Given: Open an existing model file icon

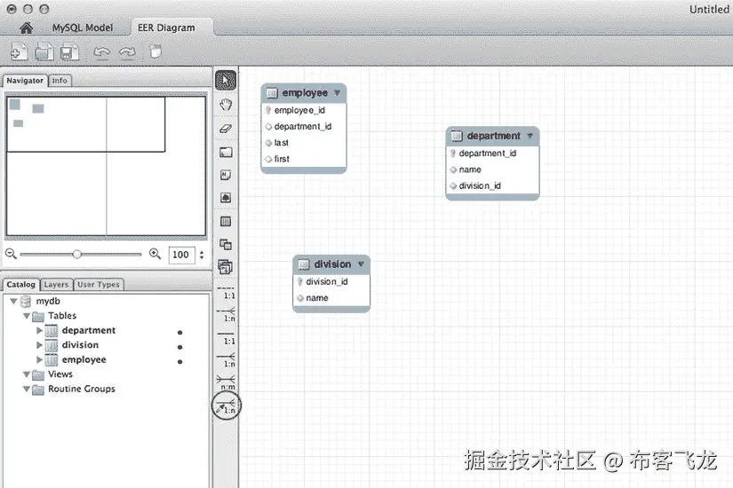Looking at the screenshot, I should 44,51.
